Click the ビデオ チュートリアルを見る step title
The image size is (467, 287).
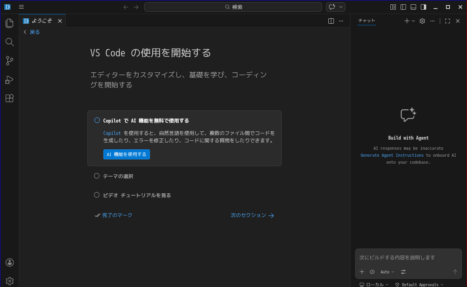(x=137, y=195)
